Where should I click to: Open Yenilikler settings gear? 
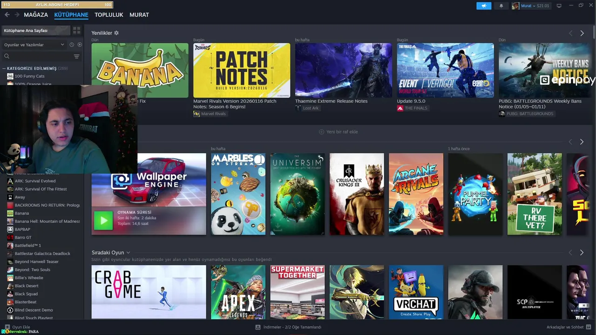pyautogui.click(x=116, y=33)
